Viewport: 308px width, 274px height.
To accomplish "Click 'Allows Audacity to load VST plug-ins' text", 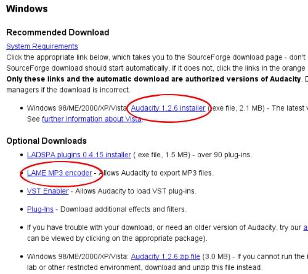I will point(136,191).
